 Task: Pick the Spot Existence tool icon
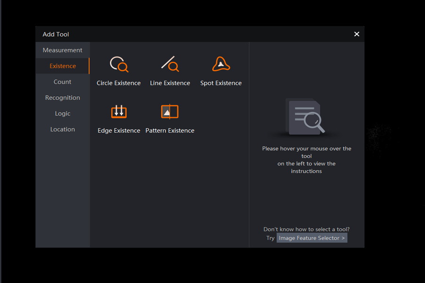[x=221, y=64]
